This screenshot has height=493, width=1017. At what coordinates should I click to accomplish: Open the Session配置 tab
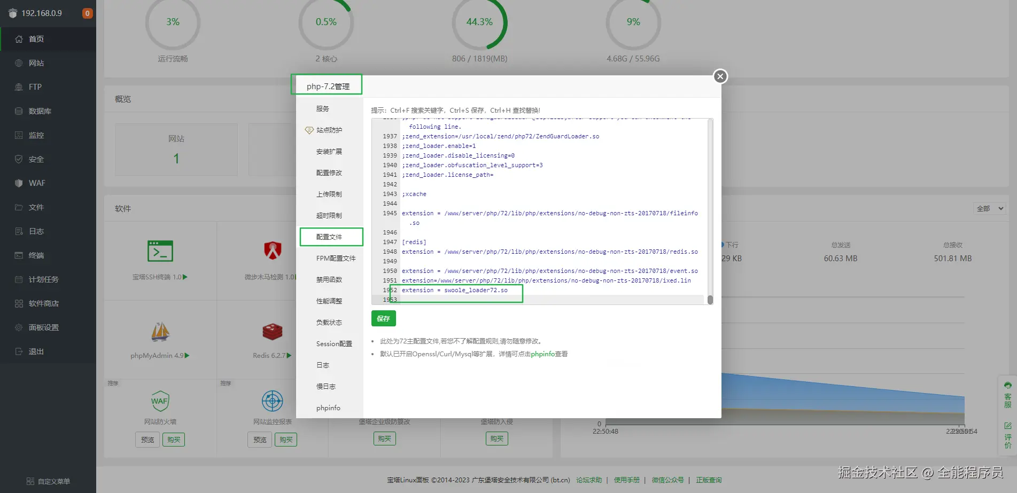click(x=330, y=344)
